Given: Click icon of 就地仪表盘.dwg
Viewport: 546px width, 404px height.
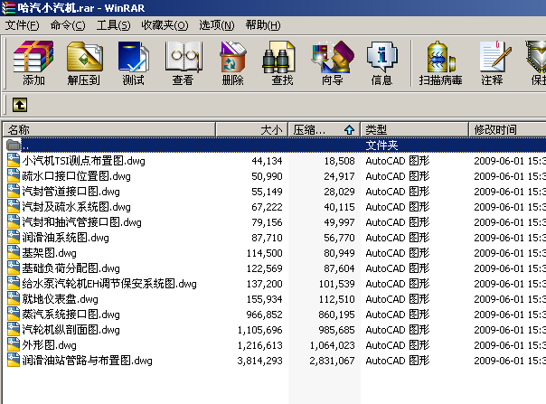Looking at the screenshot, I should (x=14, y=298).
